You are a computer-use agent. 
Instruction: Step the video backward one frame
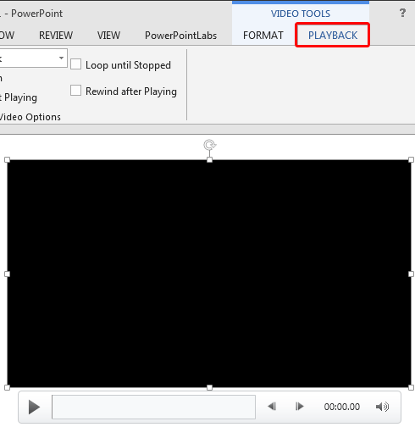pyautogui.click(x=272, y=407)
